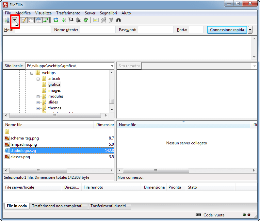
Task: Click the process transfer queue icon
Action: [x=63, y=20]
